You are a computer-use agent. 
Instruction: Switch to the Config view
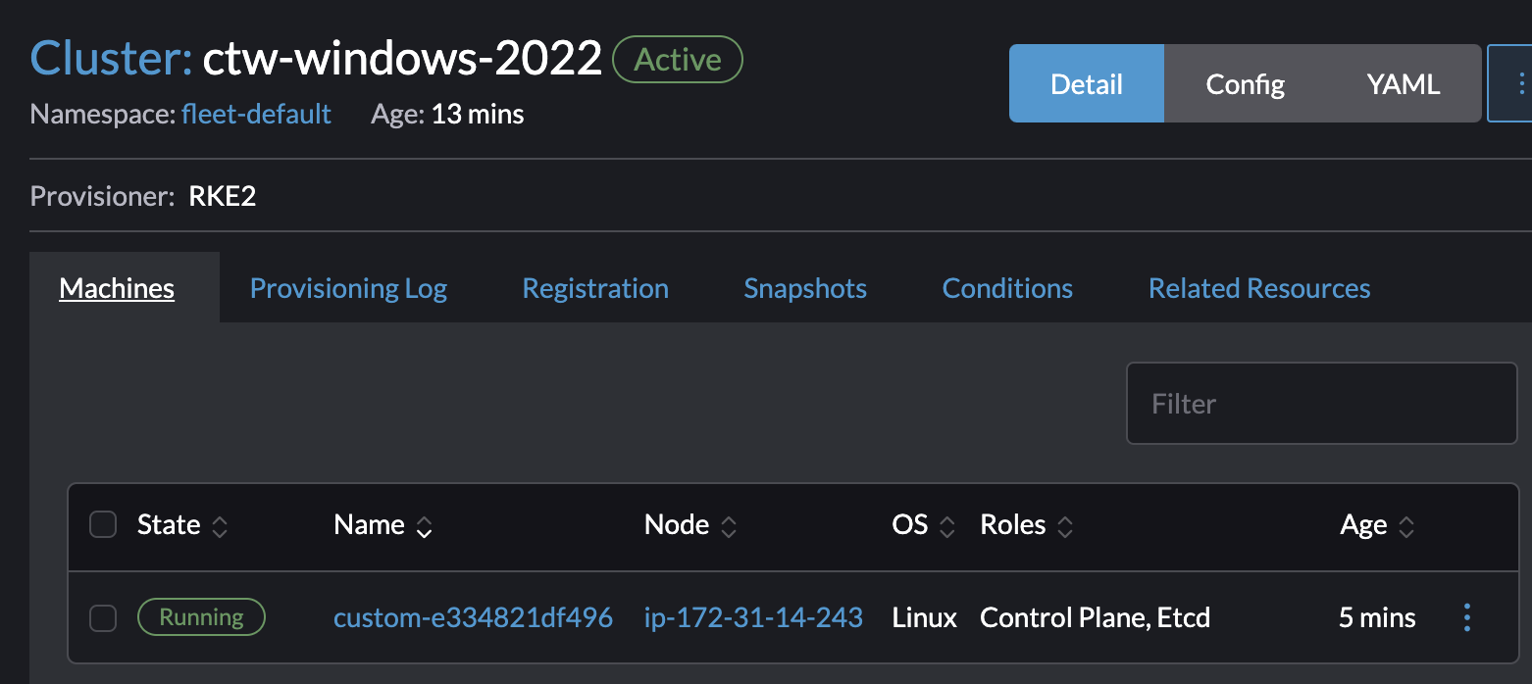1244,84
